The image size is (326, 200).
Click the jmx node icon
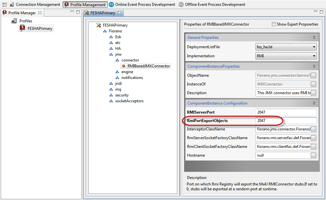click(111, 54)
